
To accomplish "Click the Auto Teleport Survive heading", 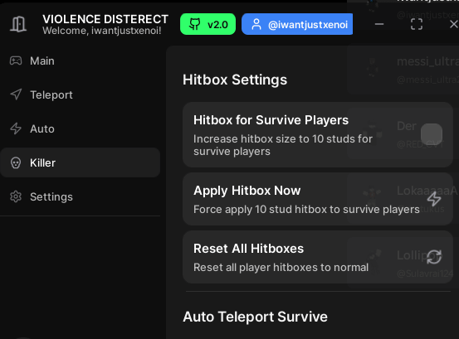I will pos(256,317).
